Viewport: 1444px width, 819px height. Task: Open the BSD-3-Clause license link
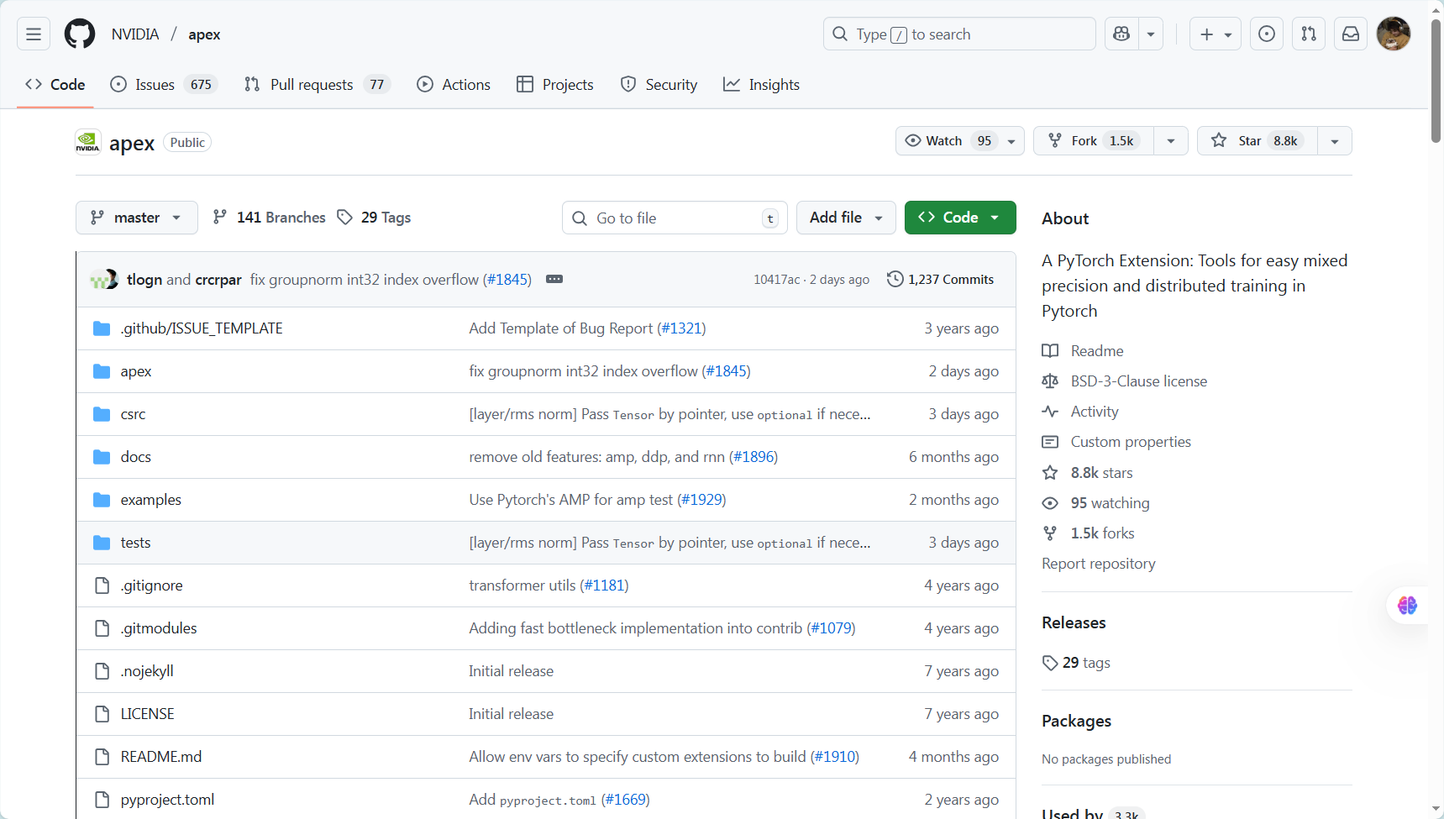coord(1125,381)
